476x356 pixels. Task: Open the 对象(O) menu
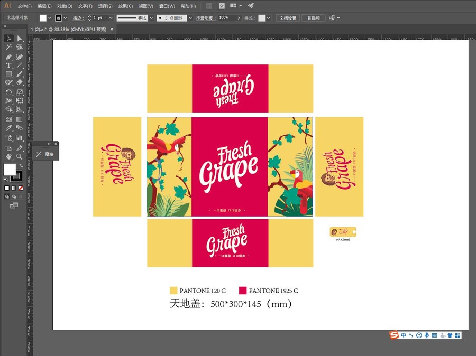pos(65,6)
